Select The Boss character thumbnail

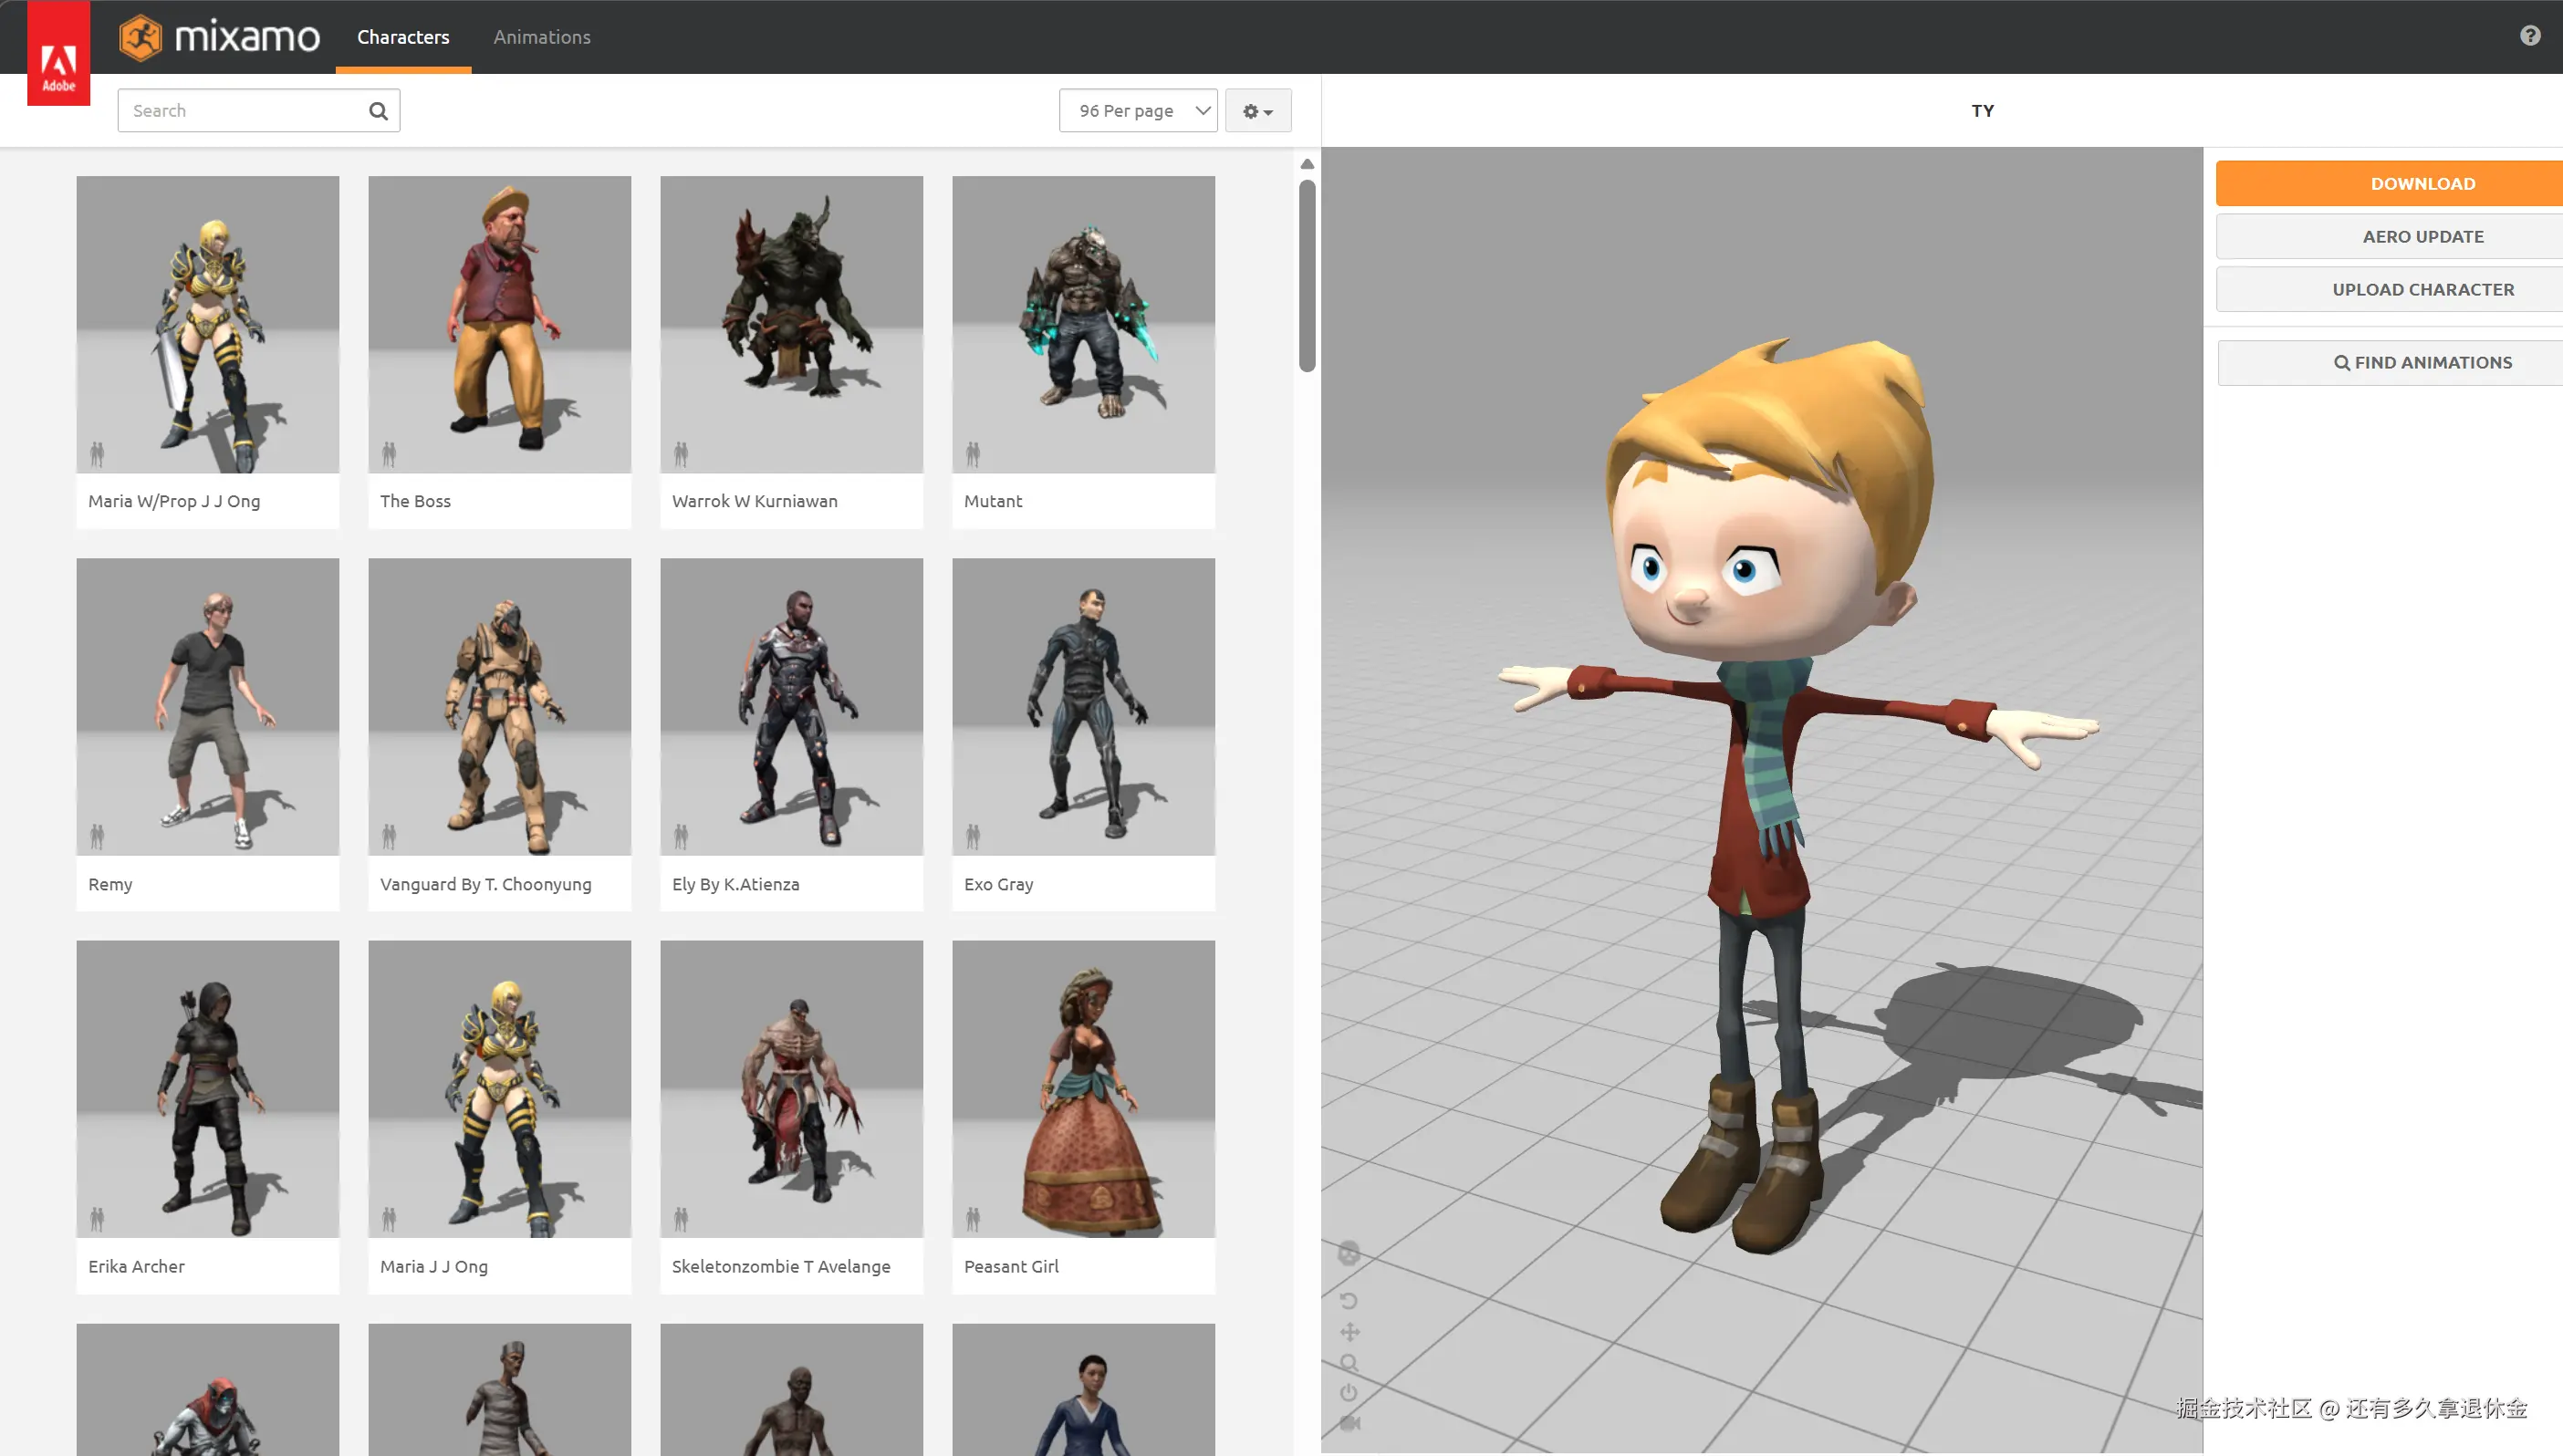500,325
